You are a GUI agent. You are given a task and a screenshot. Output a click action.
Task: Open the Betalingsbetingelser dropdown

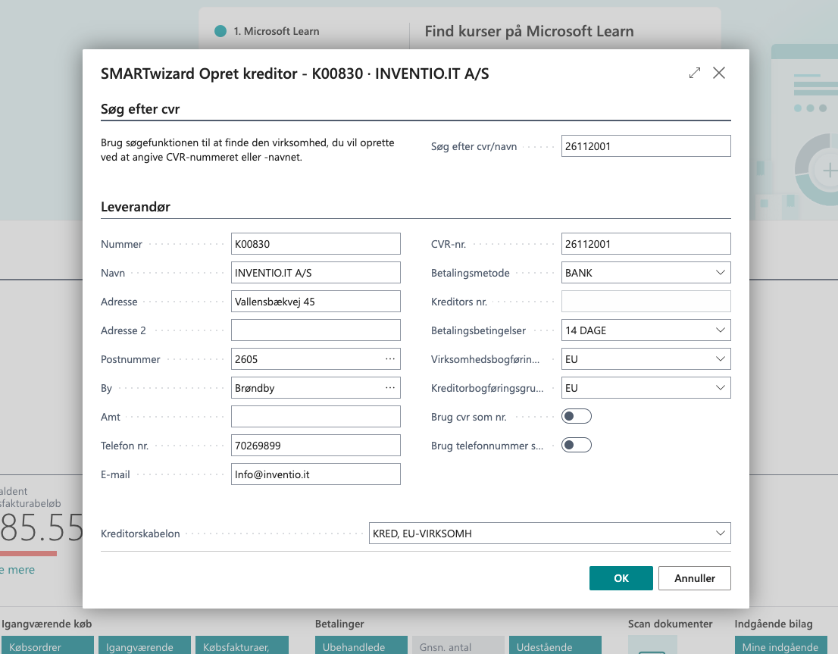point(719,330)
